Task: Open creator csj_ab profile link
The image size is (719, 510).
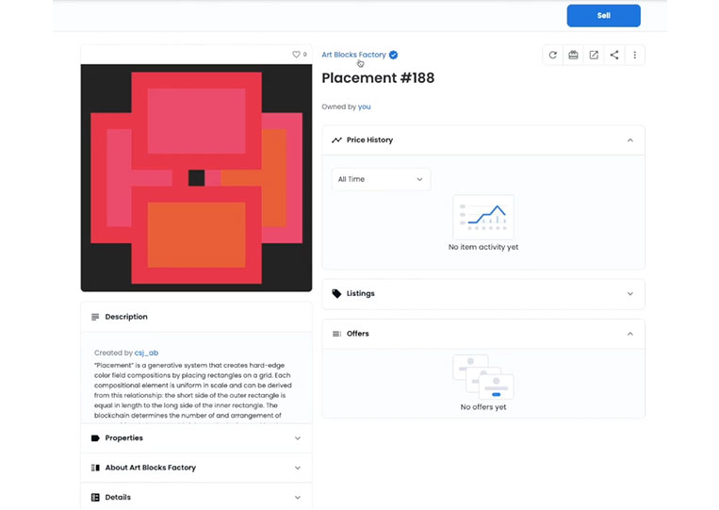Action: click(x=146, y=353)
